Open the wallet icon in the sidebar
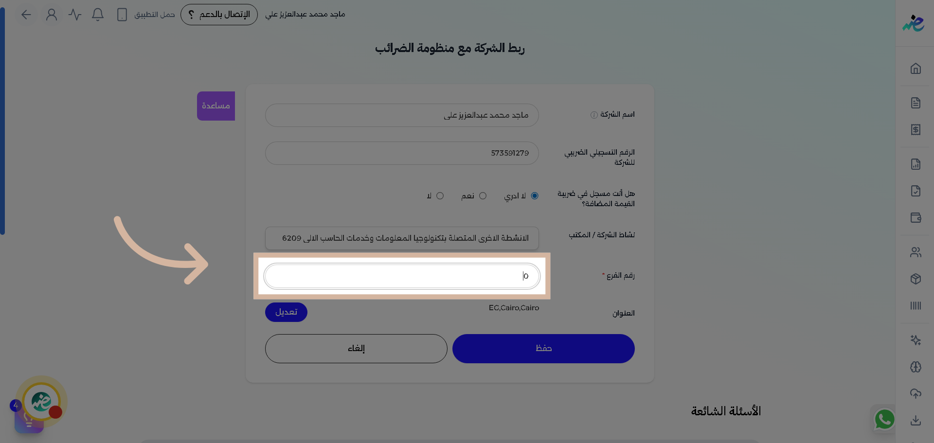This screenshot has height=443, width=934. (x=916, y=218)
